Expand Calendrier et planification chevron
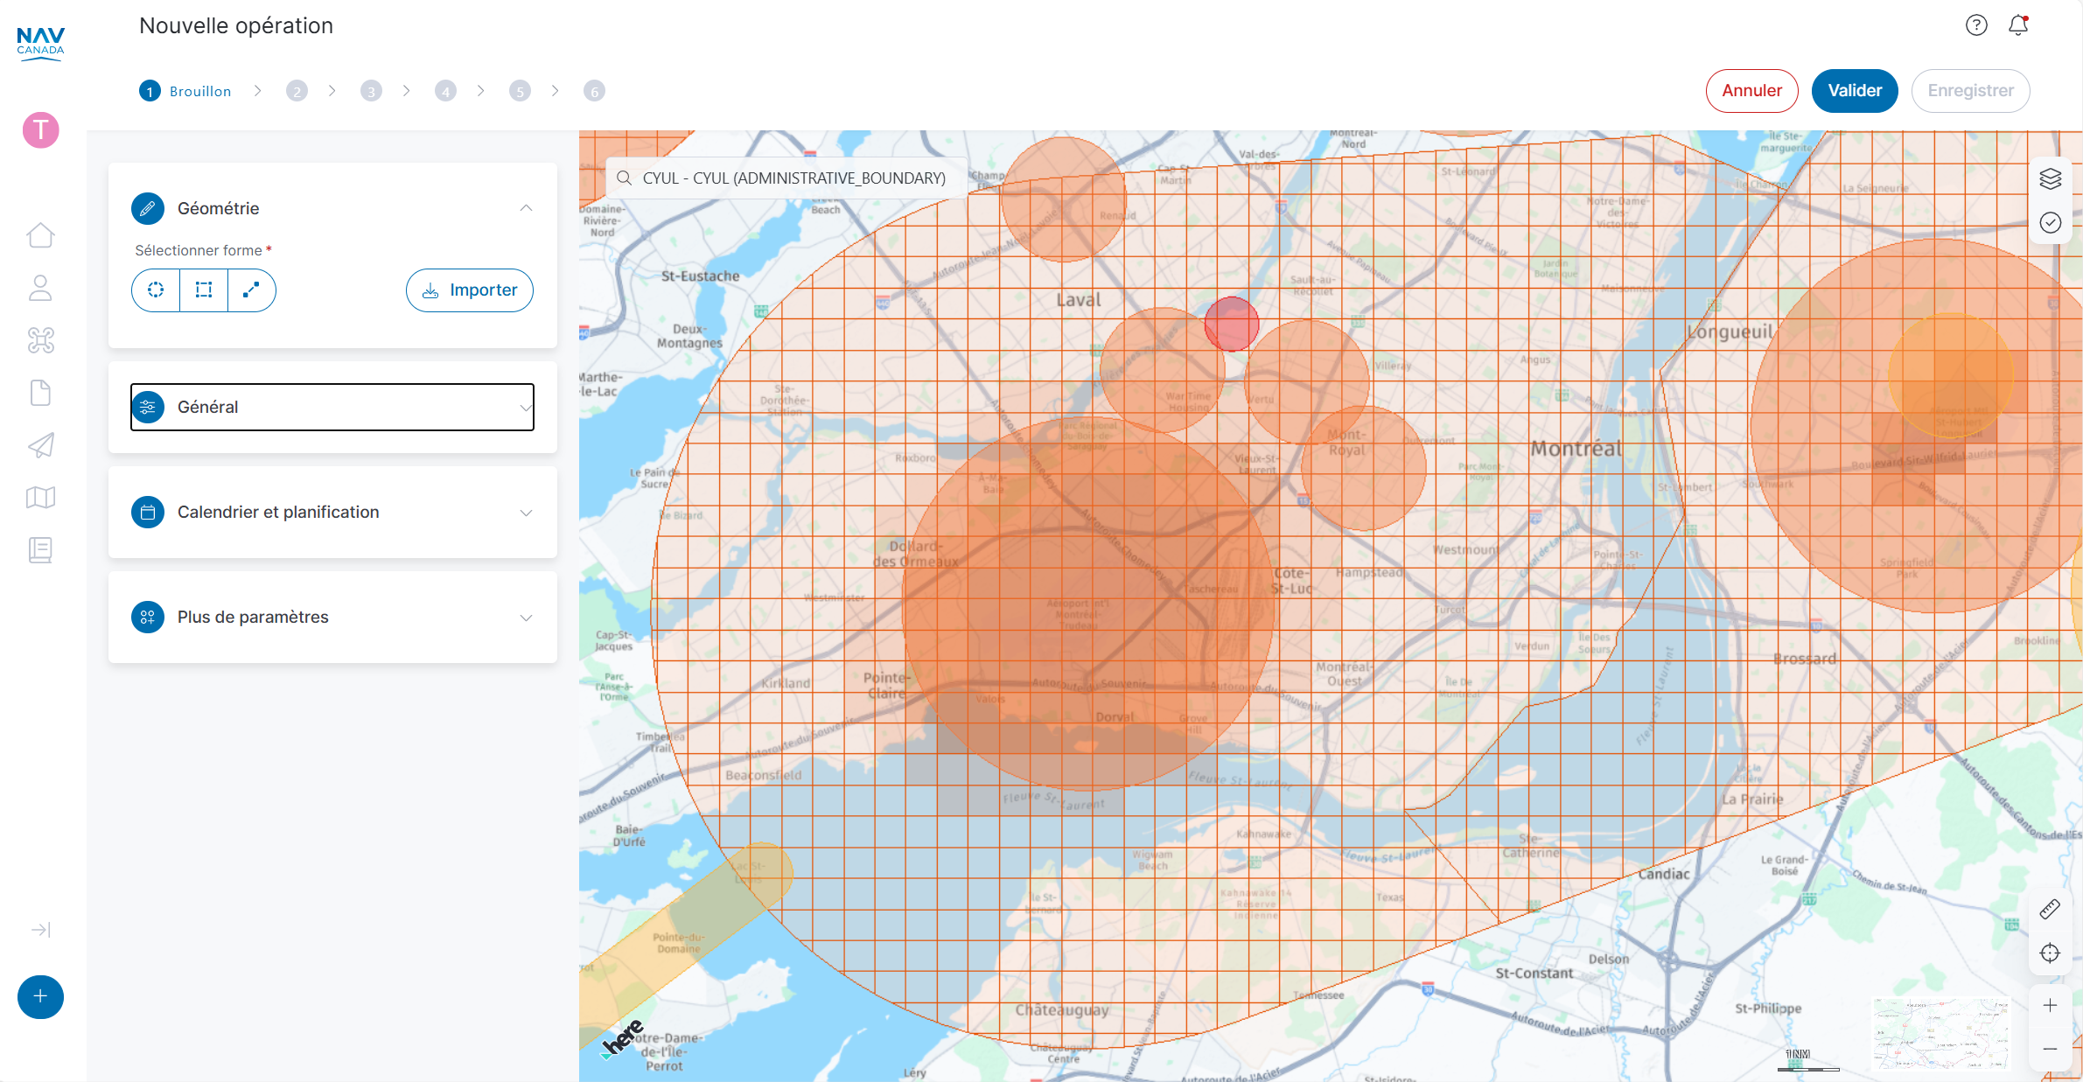 coord(526,513)
